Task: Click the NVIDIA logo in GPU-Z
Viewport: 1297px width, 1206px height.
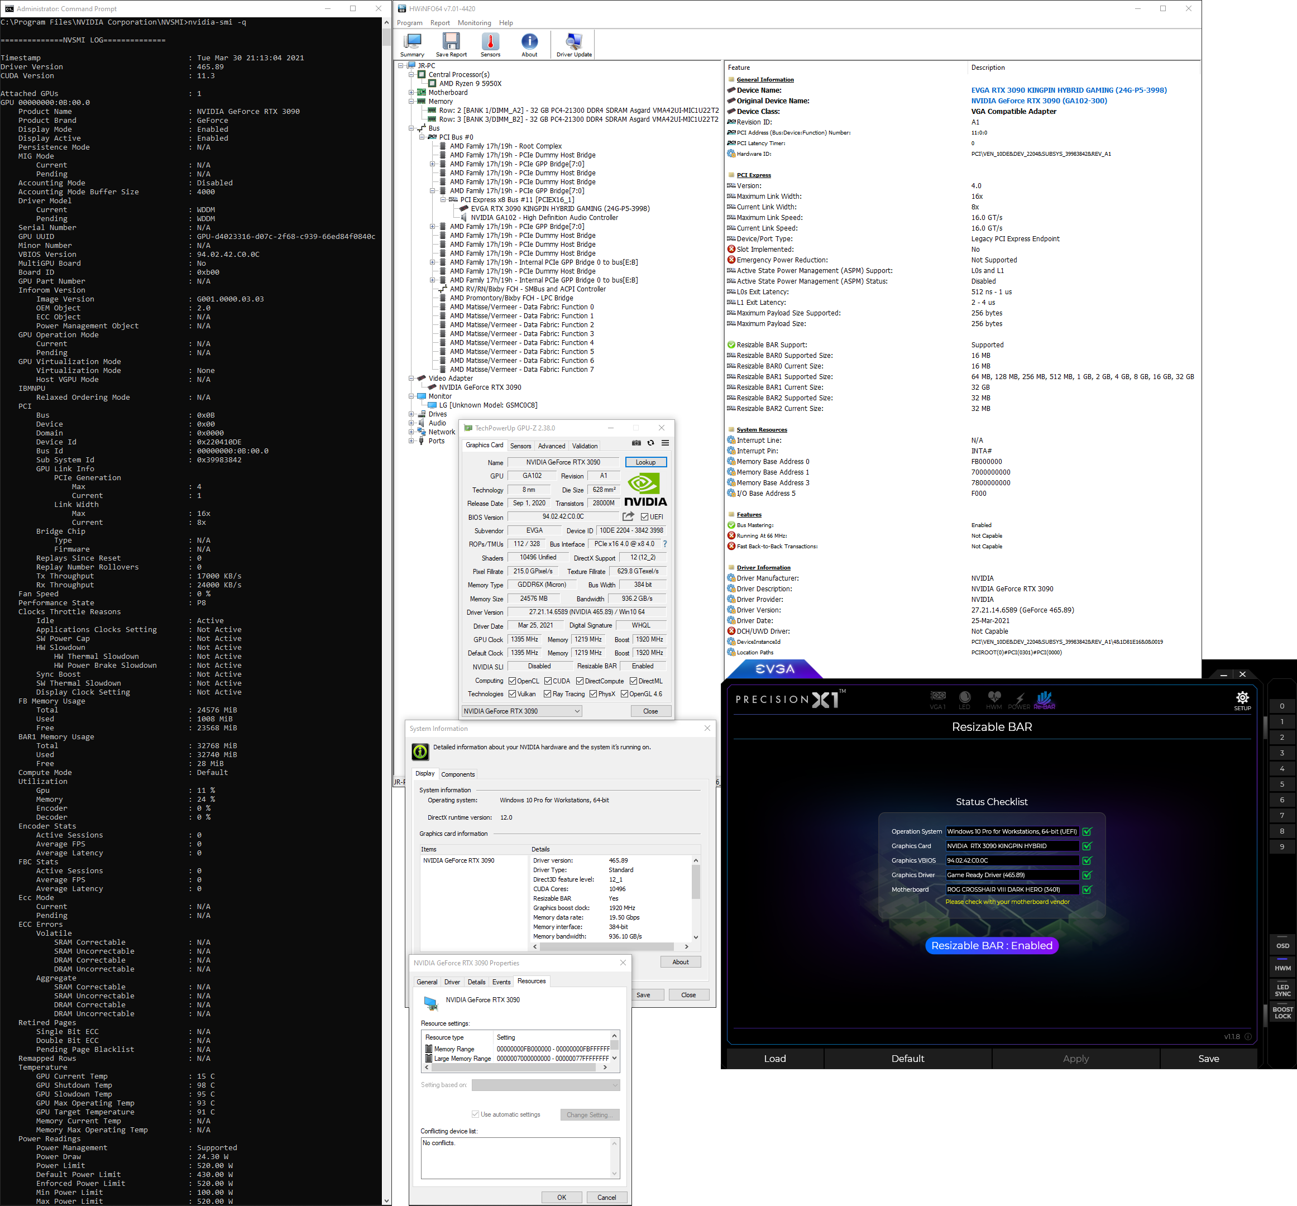Action: click(645, 489)
